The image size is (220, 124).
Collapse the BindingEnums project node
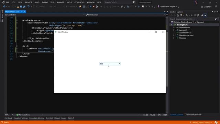click(172, 25)
